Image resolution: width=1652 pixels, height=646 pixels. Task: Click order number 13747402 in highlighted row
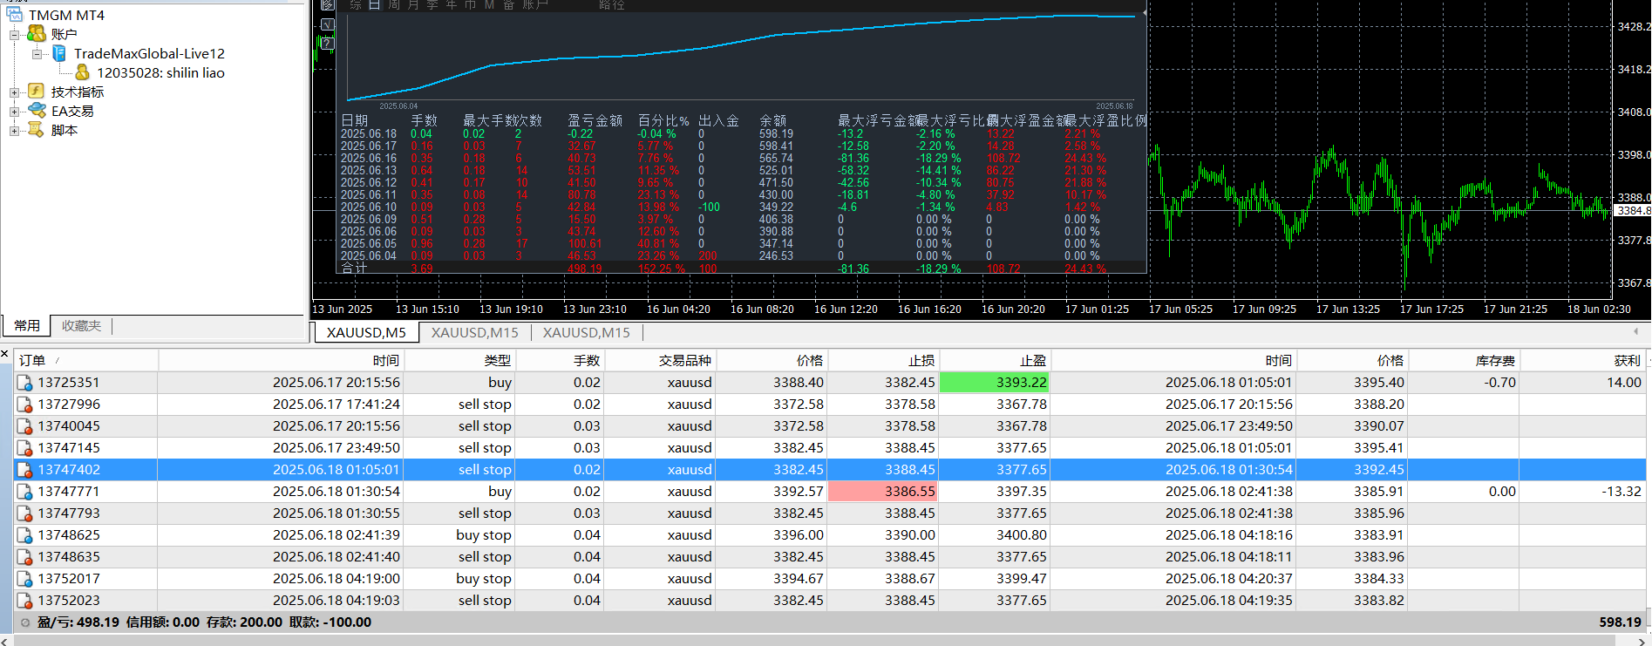[x=69, y=469]
